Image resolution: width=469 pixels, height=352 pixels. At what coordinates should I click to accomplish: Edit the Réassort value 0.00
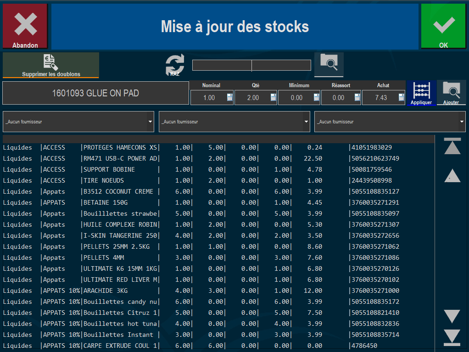tap(338, 98)
